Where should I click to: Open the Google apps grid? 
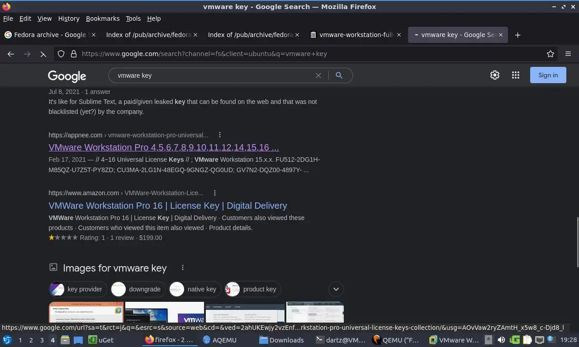coord(516,75)
